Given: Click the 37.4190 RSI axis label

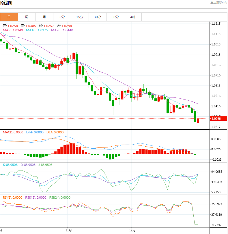Looking at the screenshot, I should coord(217,215).
